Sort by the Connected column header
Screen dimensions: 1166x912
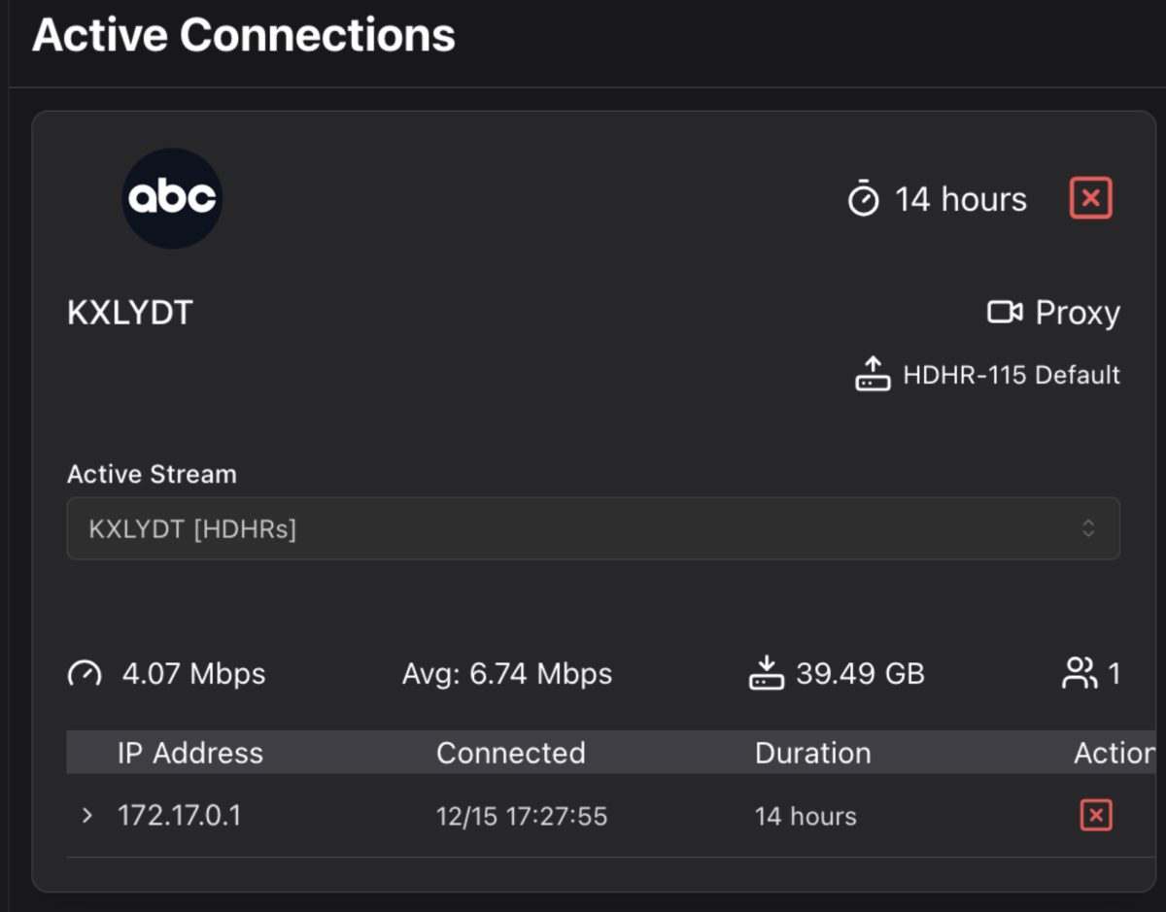(510, 753)
